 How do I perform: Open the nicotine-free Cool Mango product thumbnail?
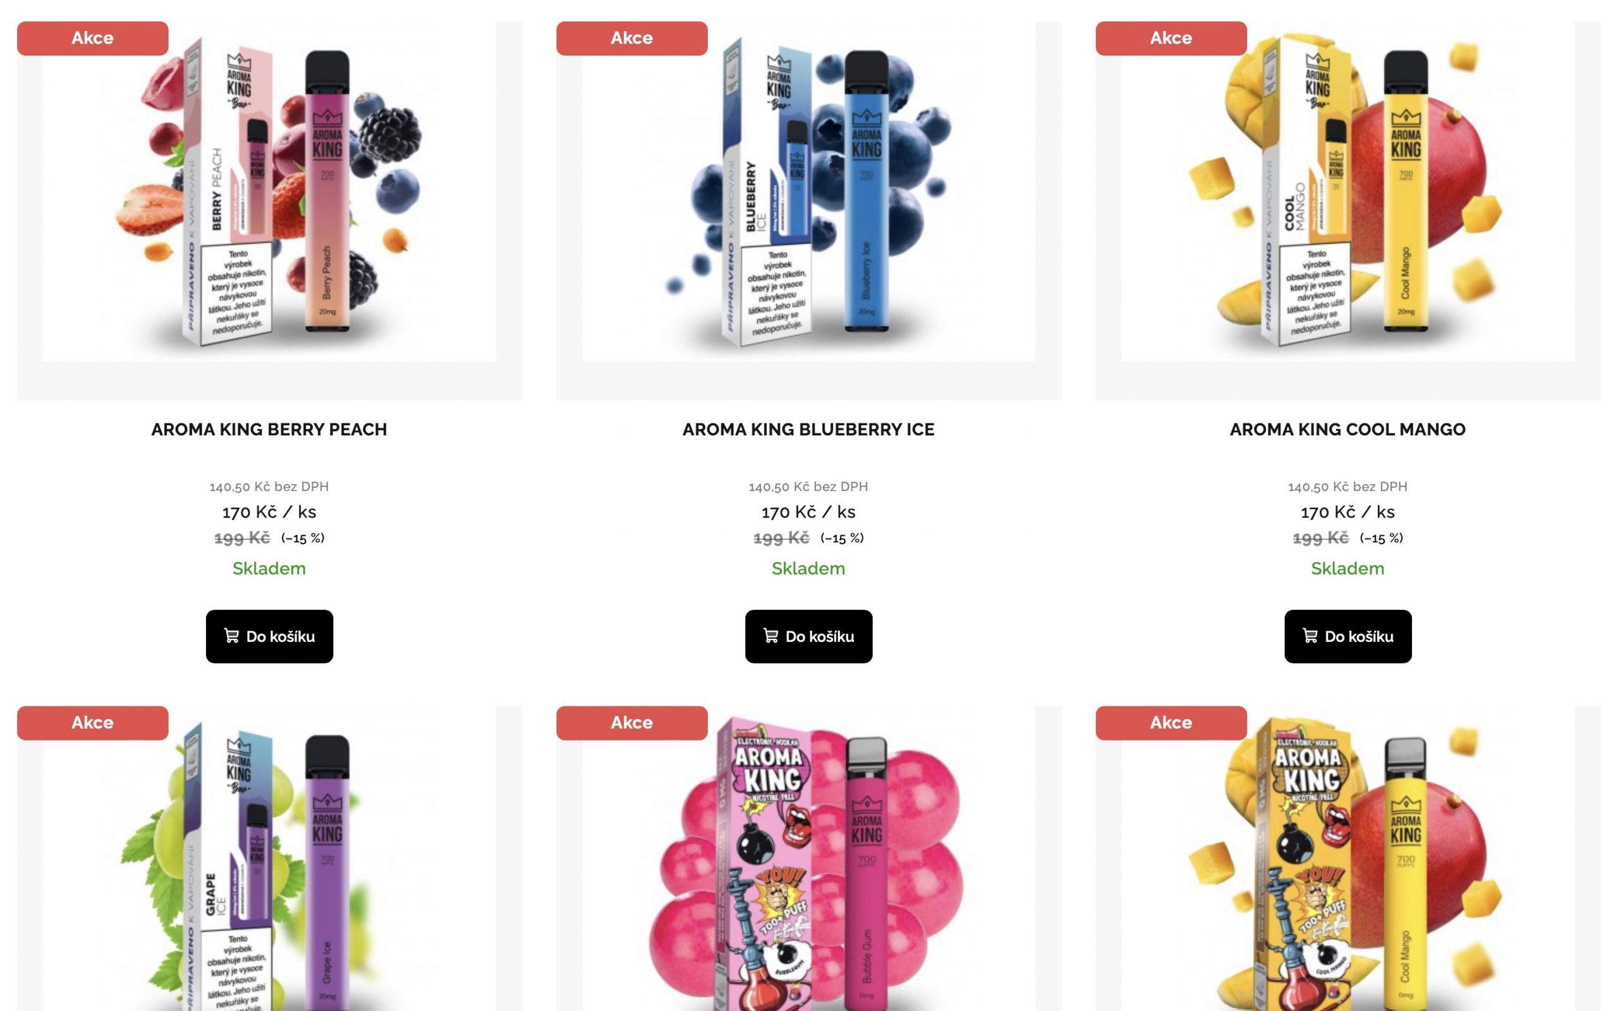coord(1348,859)
